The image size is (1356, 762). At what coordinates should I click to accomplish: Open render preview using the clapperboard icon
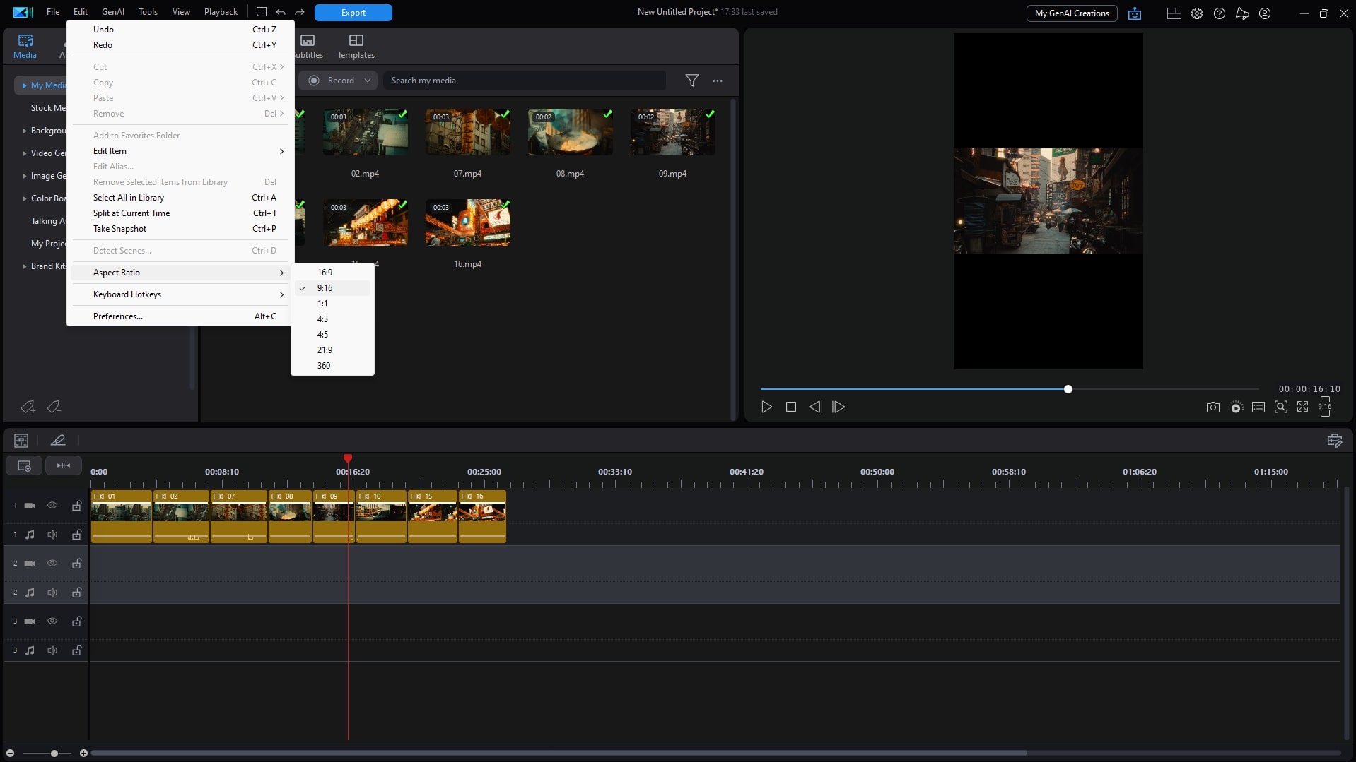[x=1236, y=407]
